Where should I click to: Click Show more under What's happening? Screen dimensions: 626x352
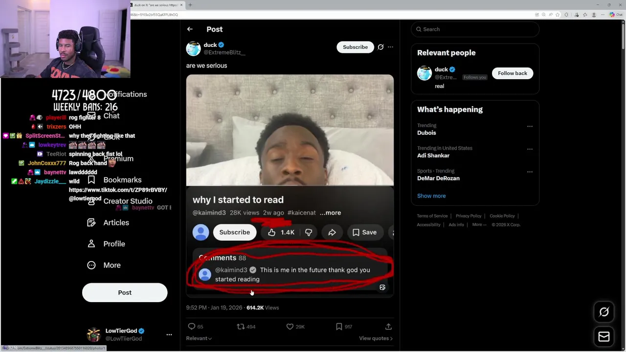[431, 196]
